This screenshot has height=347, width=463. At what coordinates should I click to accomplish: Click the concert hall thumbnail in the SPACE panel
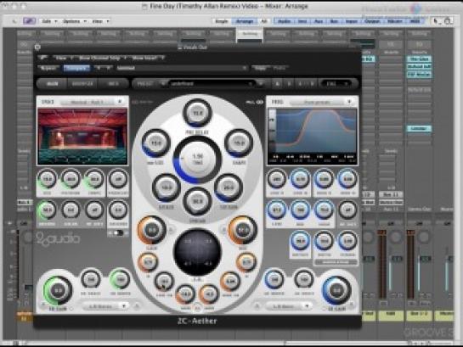[82, 137]
